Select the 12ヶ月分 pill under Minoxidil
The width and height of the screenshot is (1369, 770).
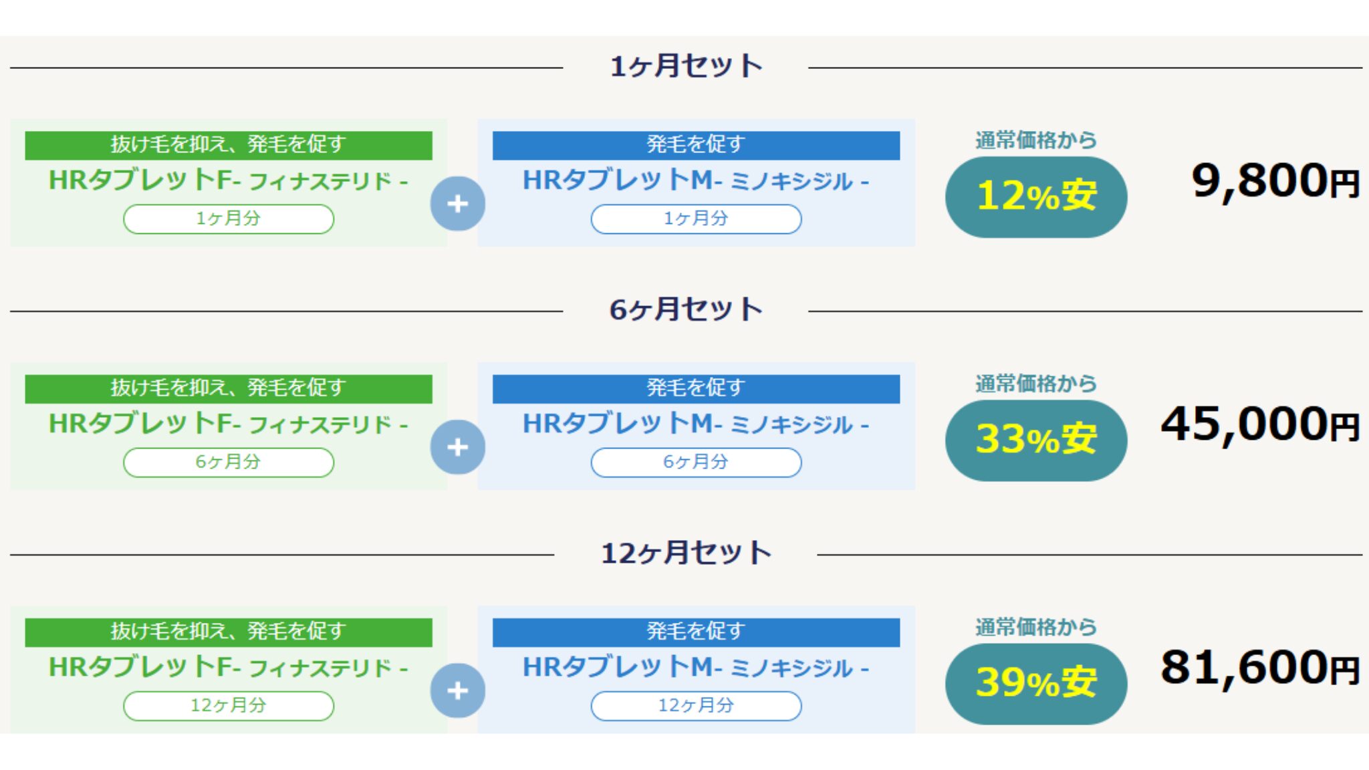click(696, 705)
